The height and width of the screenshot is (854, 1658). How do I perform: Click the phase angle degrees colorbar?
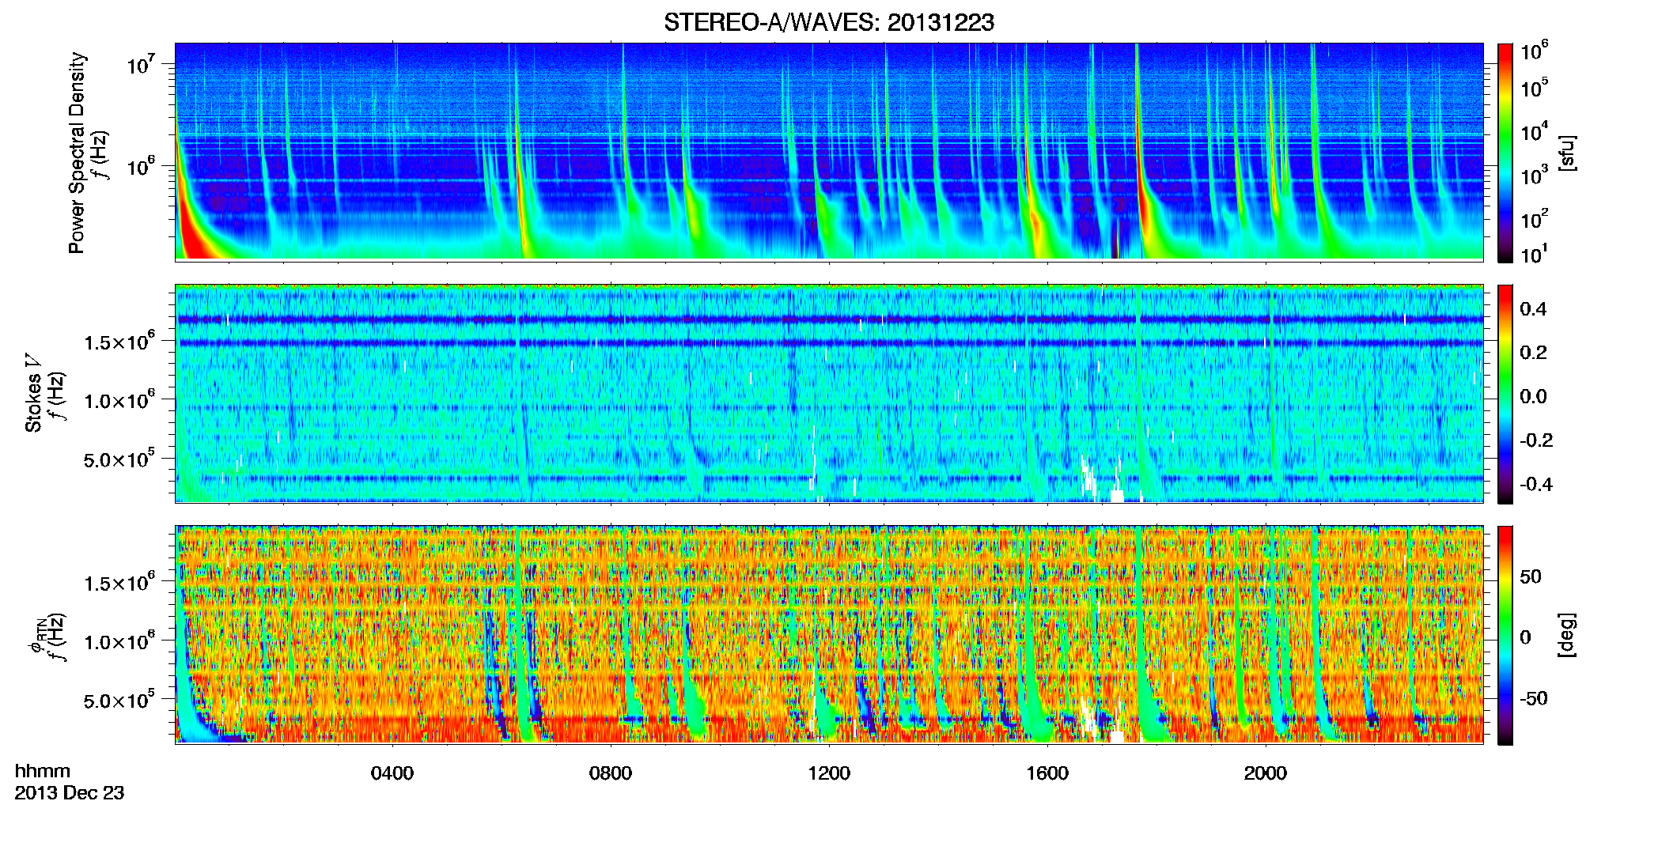pos(1505,635)
